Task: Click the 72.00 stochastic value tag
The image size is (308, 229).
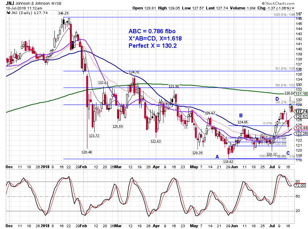Action: (x=300, y=185)
